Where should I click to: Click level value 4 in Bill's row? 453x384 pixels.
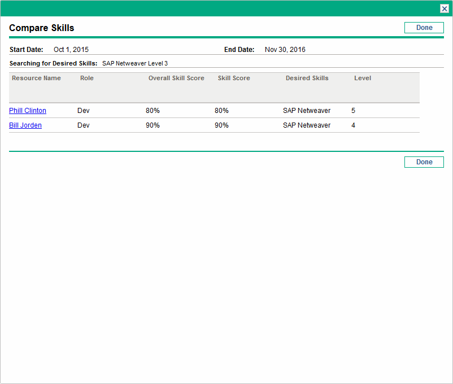coord(353,125)
